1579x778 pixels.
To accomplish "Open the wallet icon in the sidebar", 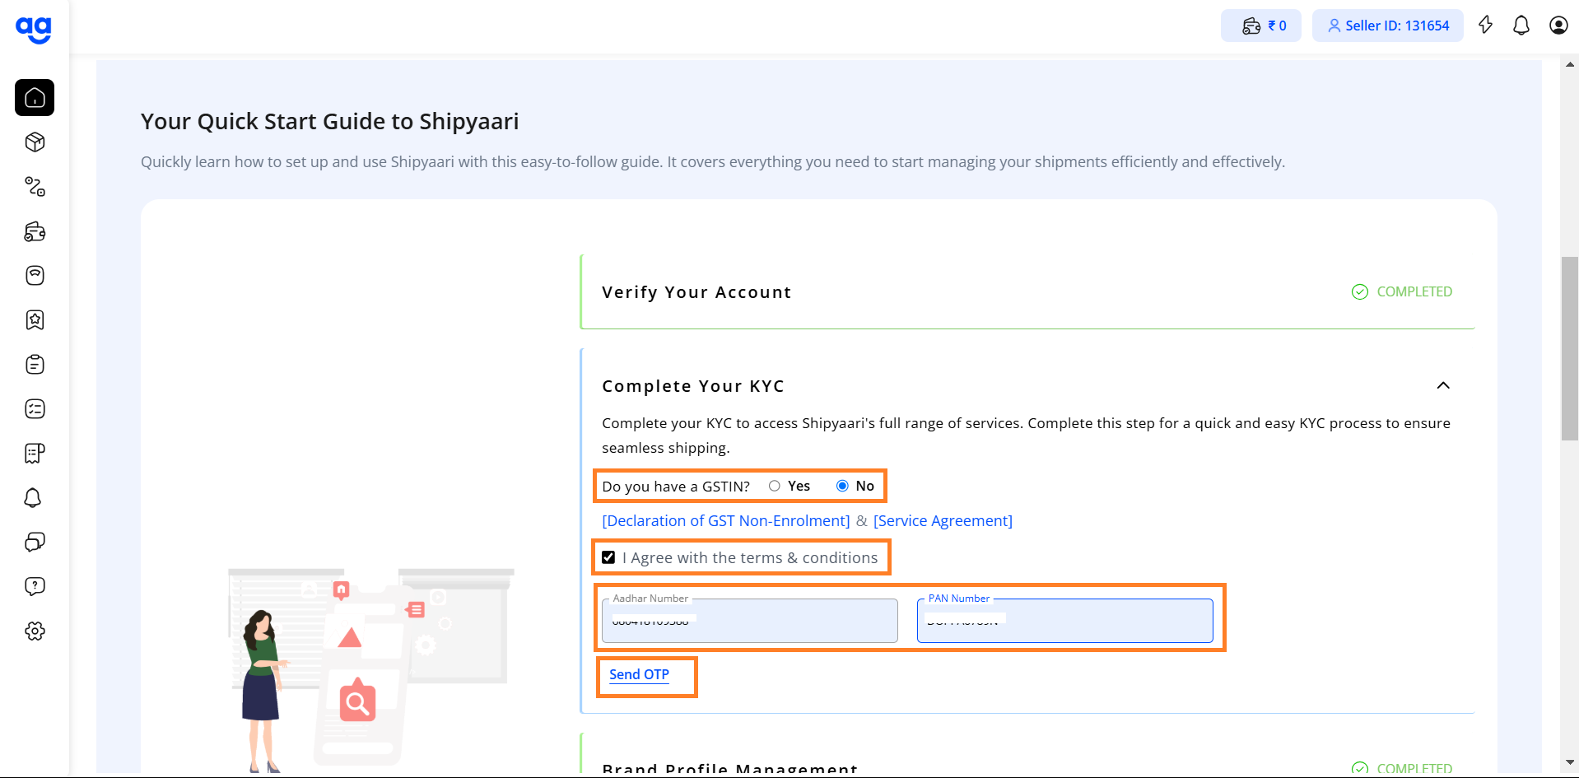I will [x=35, y=231].
